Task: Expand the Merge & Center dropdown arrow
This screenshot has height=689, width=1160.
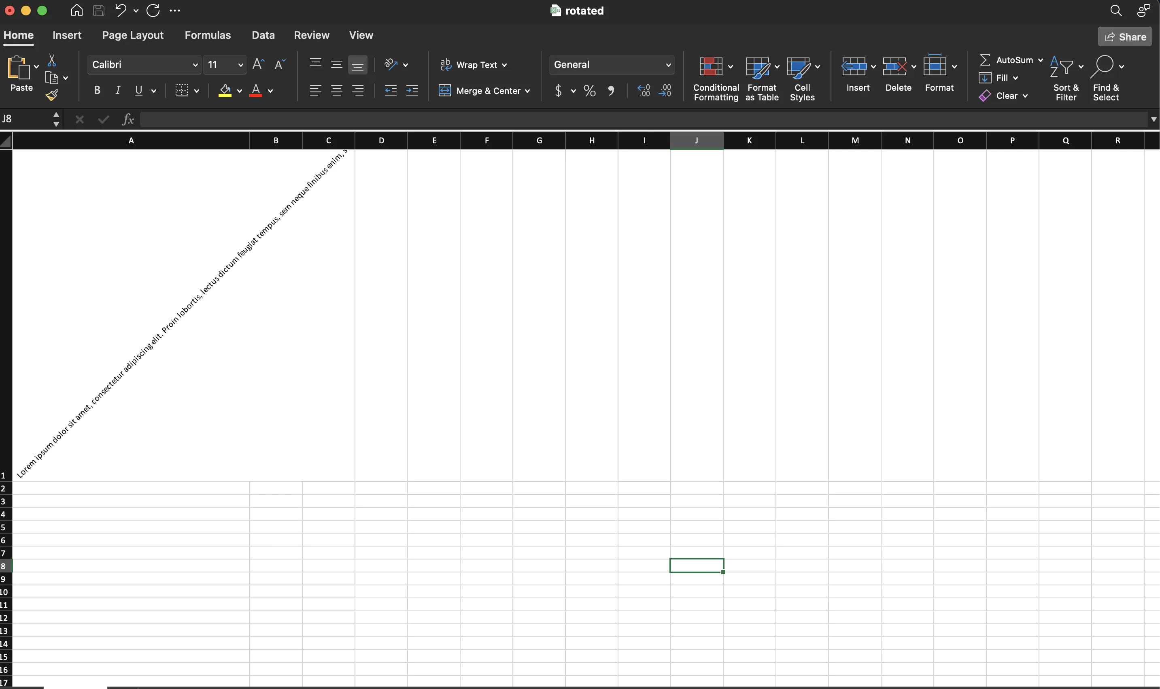Action: tap(527, 91)
